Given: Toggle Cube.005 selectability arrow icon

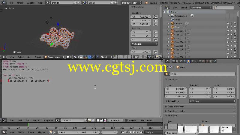Looking at the screenshot, I should (232, 46).
